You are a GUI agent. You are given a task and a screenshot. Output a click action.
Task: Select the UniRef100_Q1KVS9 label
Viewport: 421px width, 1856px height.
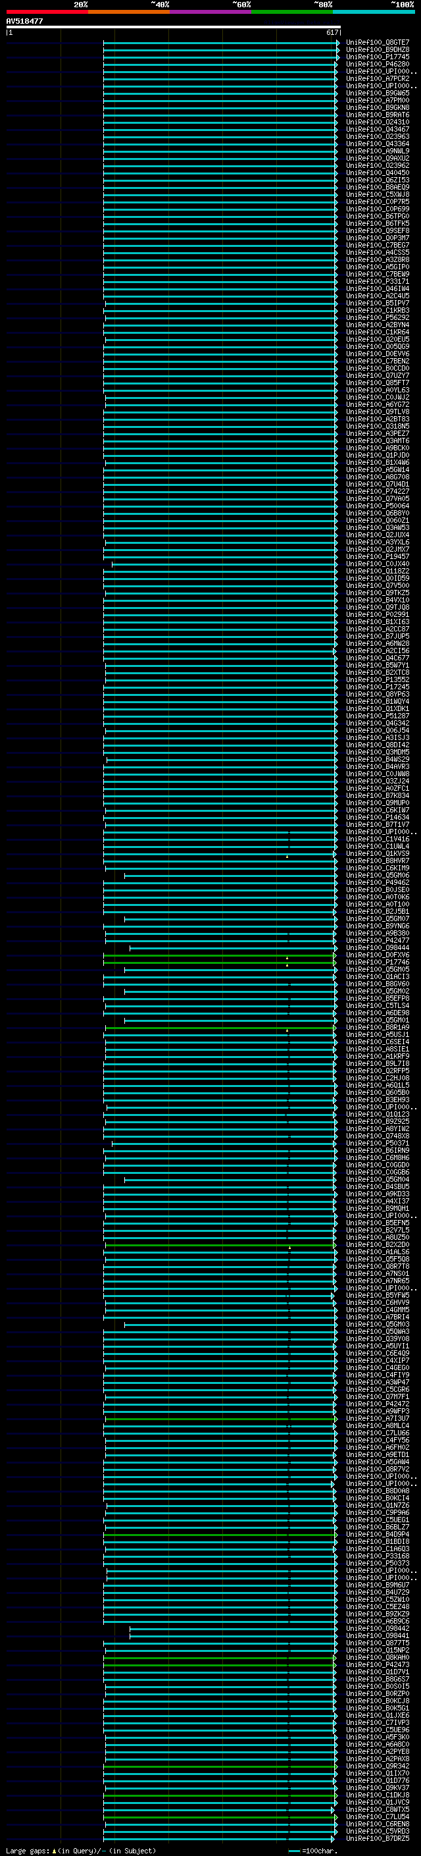(x=377, y=854)
